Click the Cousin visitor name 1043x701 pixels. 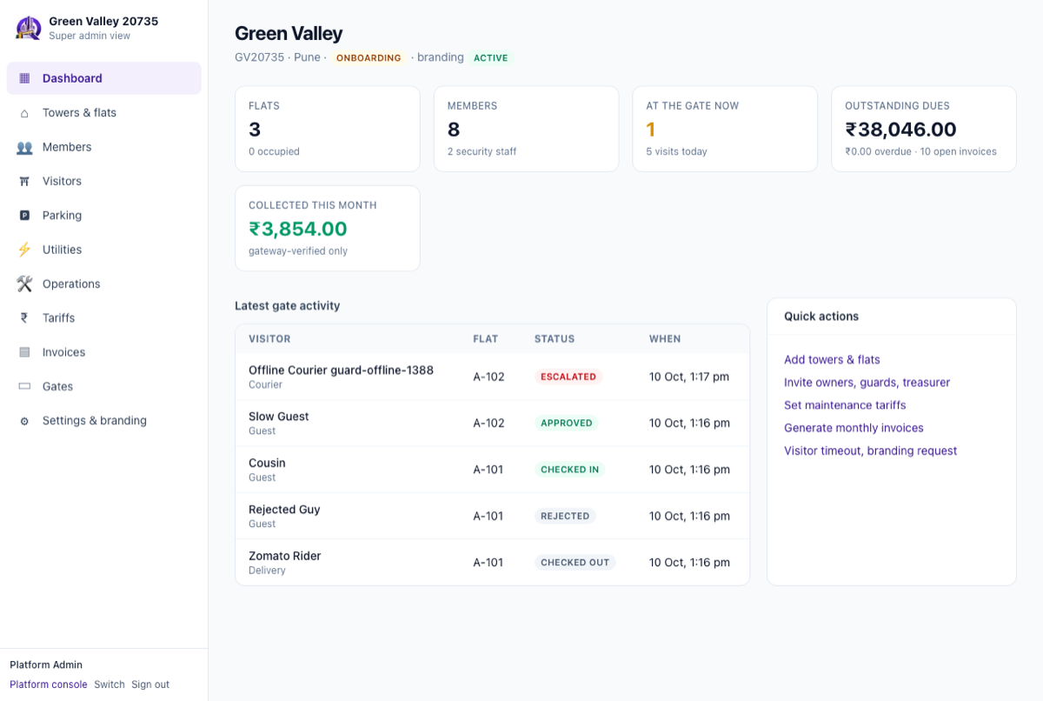pyautogui.click(x=267, y=463)
